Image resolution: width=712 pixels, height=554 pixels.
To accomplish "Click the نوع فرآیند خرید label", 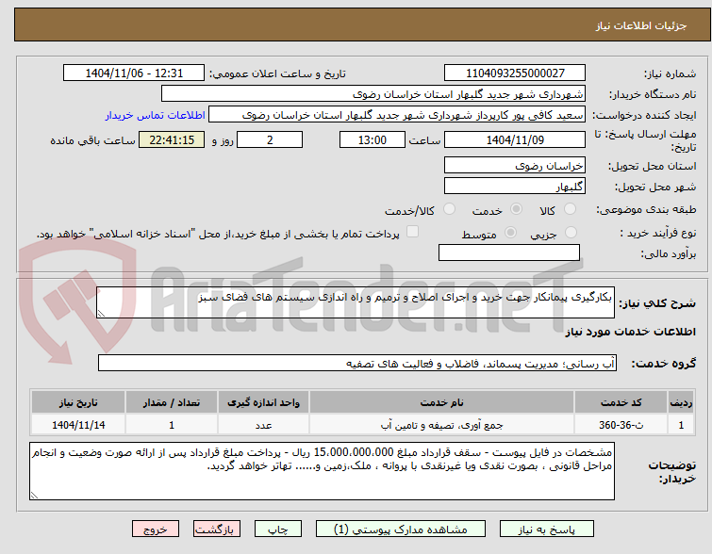I will 657,234.
